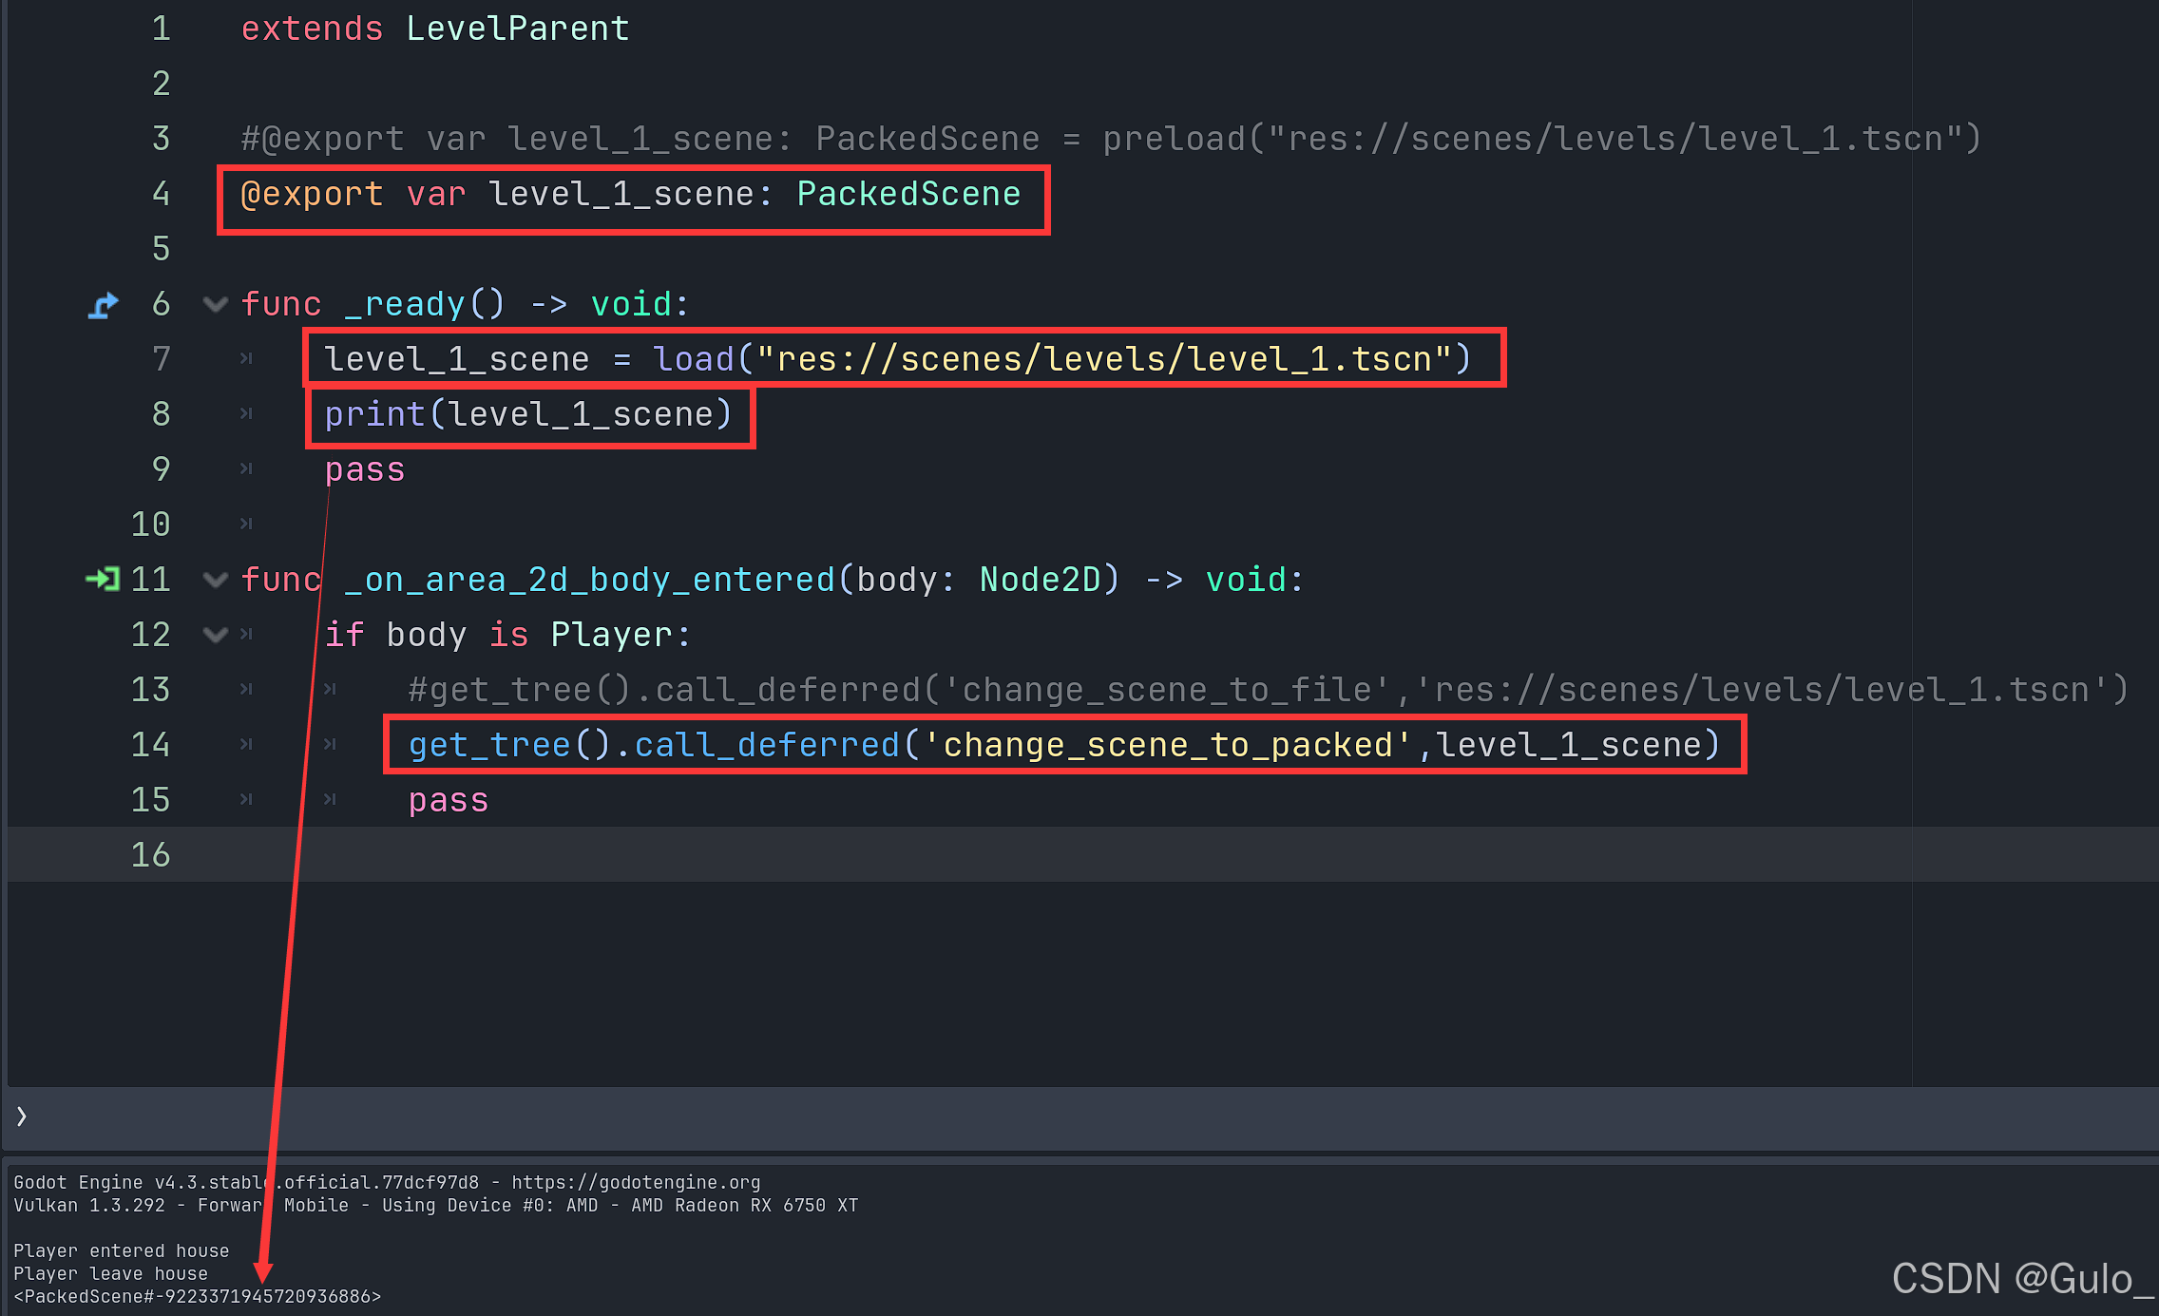This screenshot has height=1316, width=2159.
Task: Click line number 4 in the gutter
Action: click(x=161, y=194)
